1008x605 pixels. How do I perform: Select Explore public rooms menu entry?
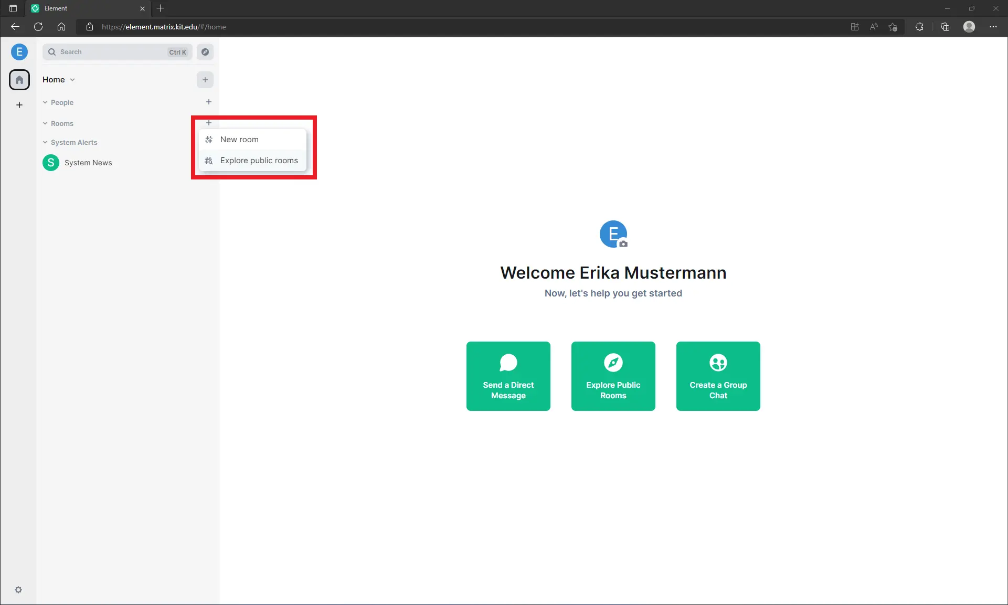(259, 161)
